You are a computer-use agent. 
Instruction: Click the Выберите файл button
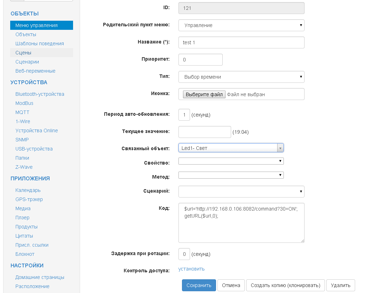pos(204,94)
